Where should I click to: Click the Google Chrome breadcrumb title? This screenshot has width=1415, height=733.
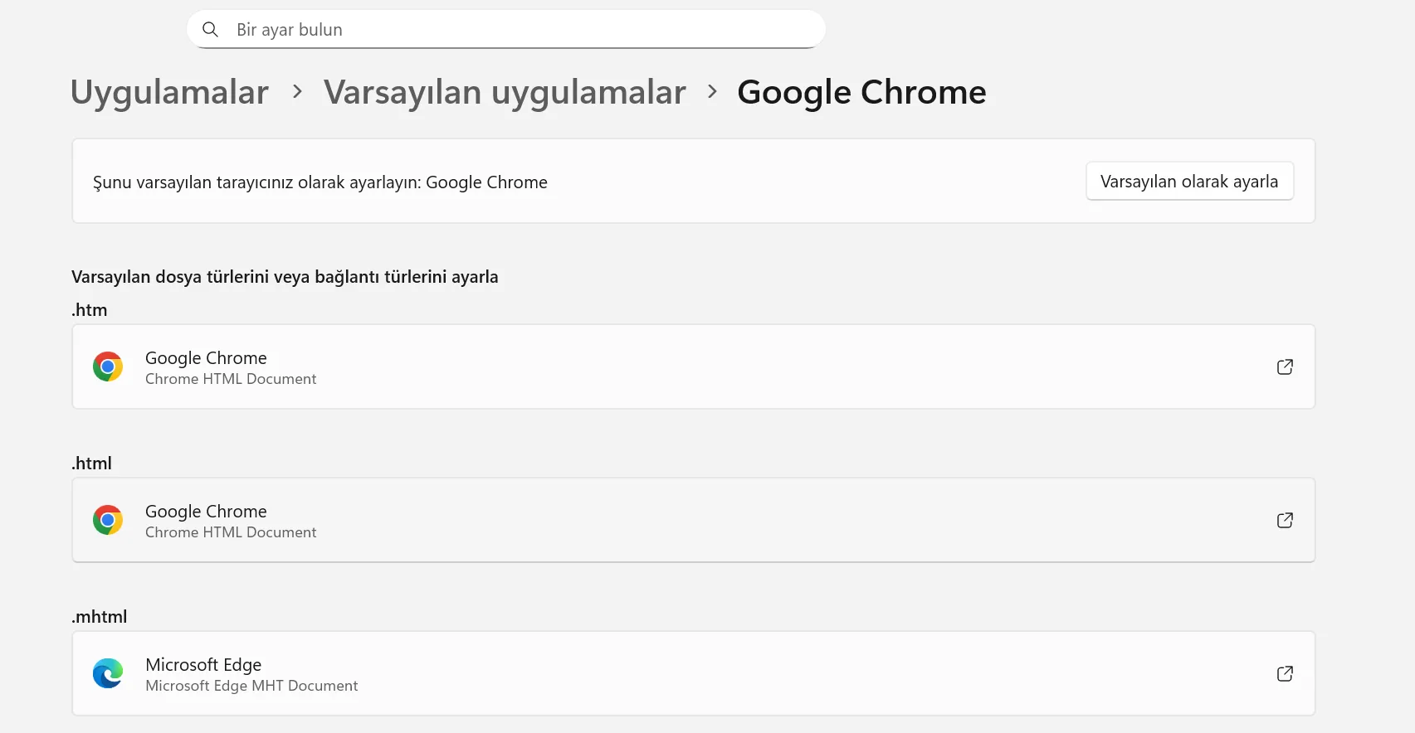[x=861, y=92]
